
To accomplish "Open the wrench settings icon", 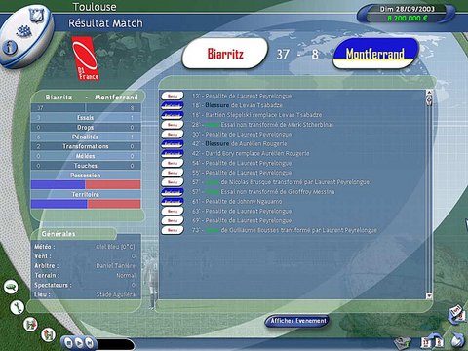I will 18,307.
